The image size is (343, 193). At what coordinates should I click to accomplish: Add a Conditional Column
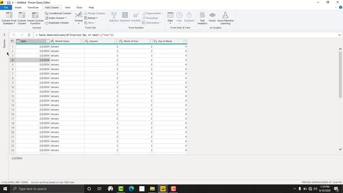(58, 13)
